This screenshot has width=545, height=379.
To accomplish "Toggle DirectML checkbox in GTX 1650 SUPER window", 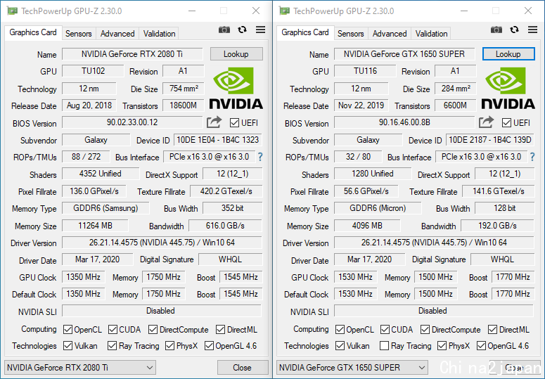I will (x=492, y=329).
